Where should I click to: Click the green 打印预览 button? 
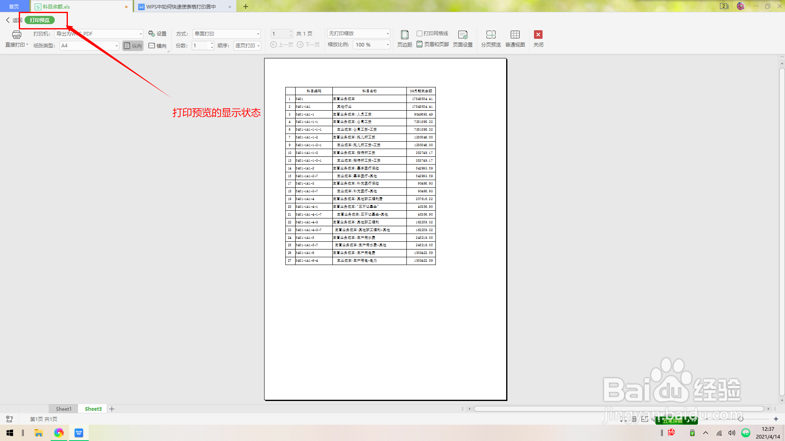40,20
